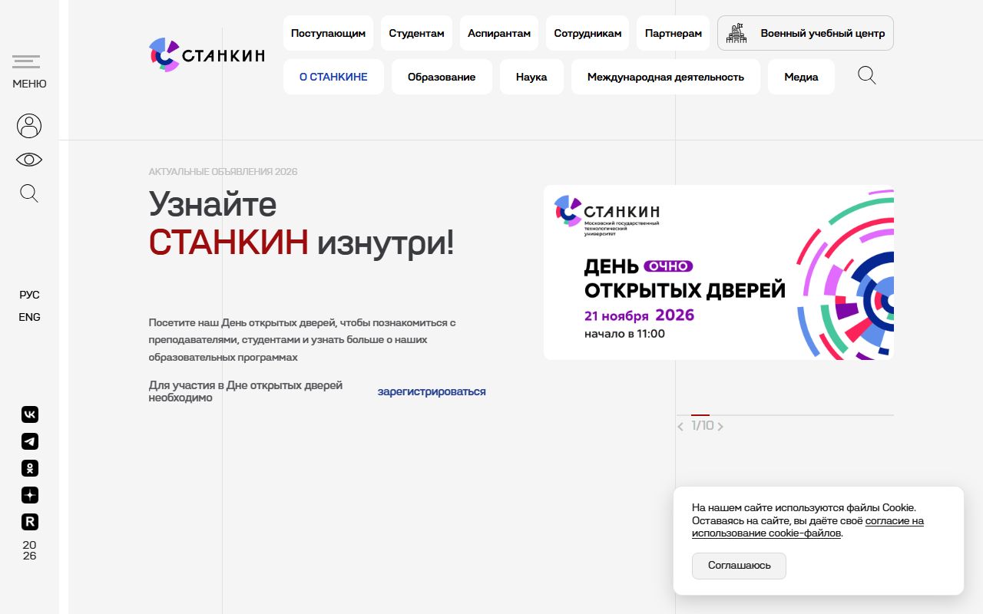Open the R social icon
The width and height of the screenshot is (983, 614).
click(x=29, y=522)
